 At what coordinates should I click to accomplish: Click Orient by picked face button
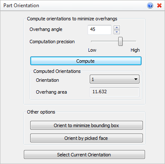click(x=86, y=138)
